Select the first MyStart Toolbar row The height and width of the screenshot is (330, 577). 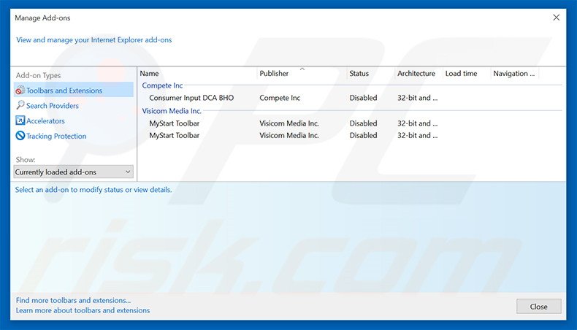coord(351,123)
